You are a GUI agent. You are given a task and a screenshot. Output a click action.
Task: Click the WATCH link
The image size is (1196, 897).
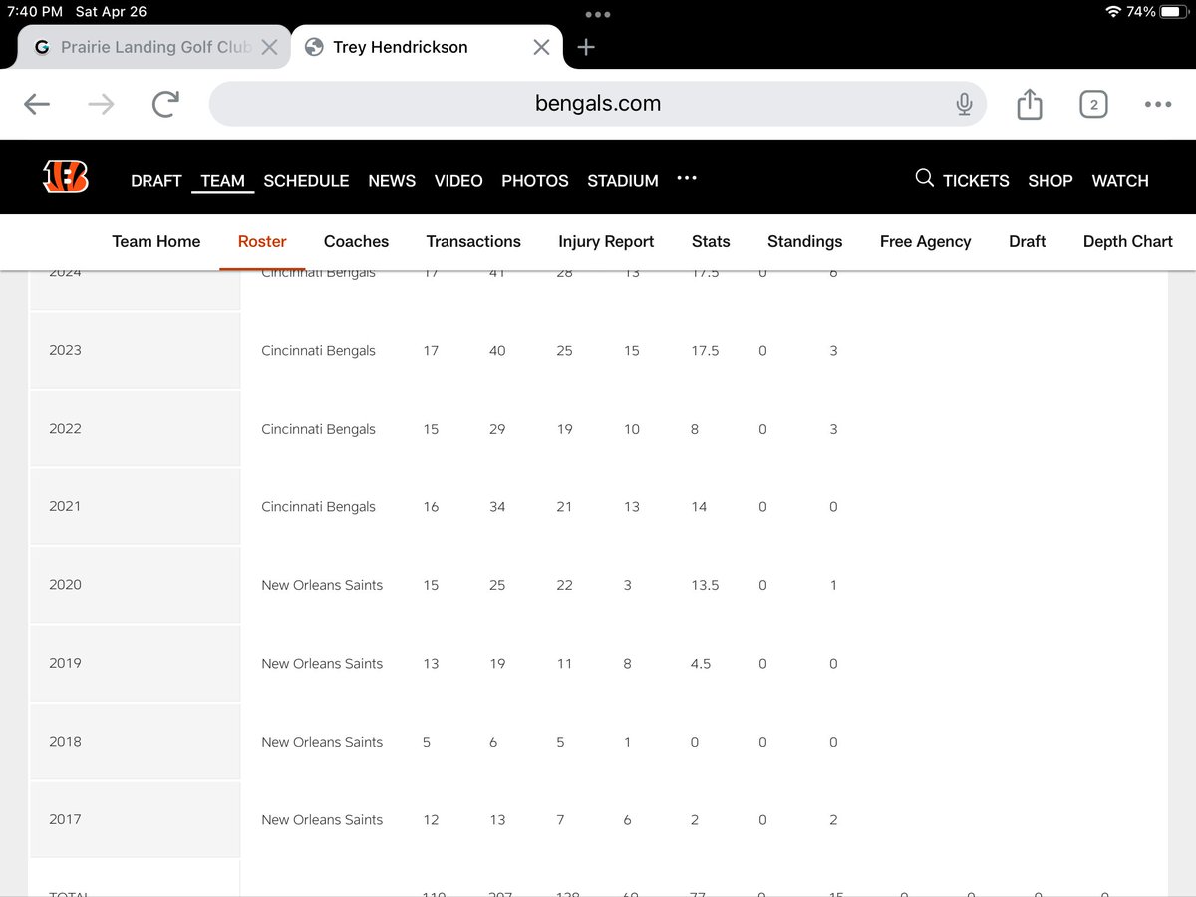[1120, 181]
